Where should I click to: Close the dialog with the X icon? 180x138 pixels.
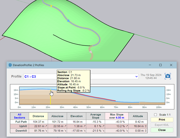171,65
